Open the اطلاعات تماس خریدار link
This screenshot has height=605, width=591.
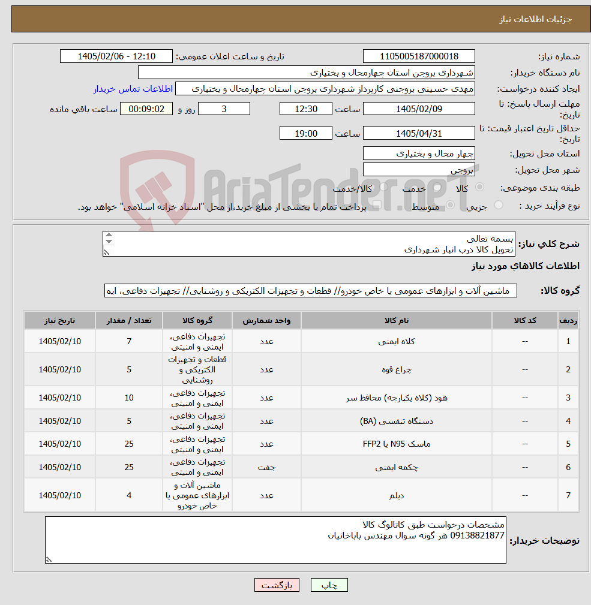(x=133, y=89)
